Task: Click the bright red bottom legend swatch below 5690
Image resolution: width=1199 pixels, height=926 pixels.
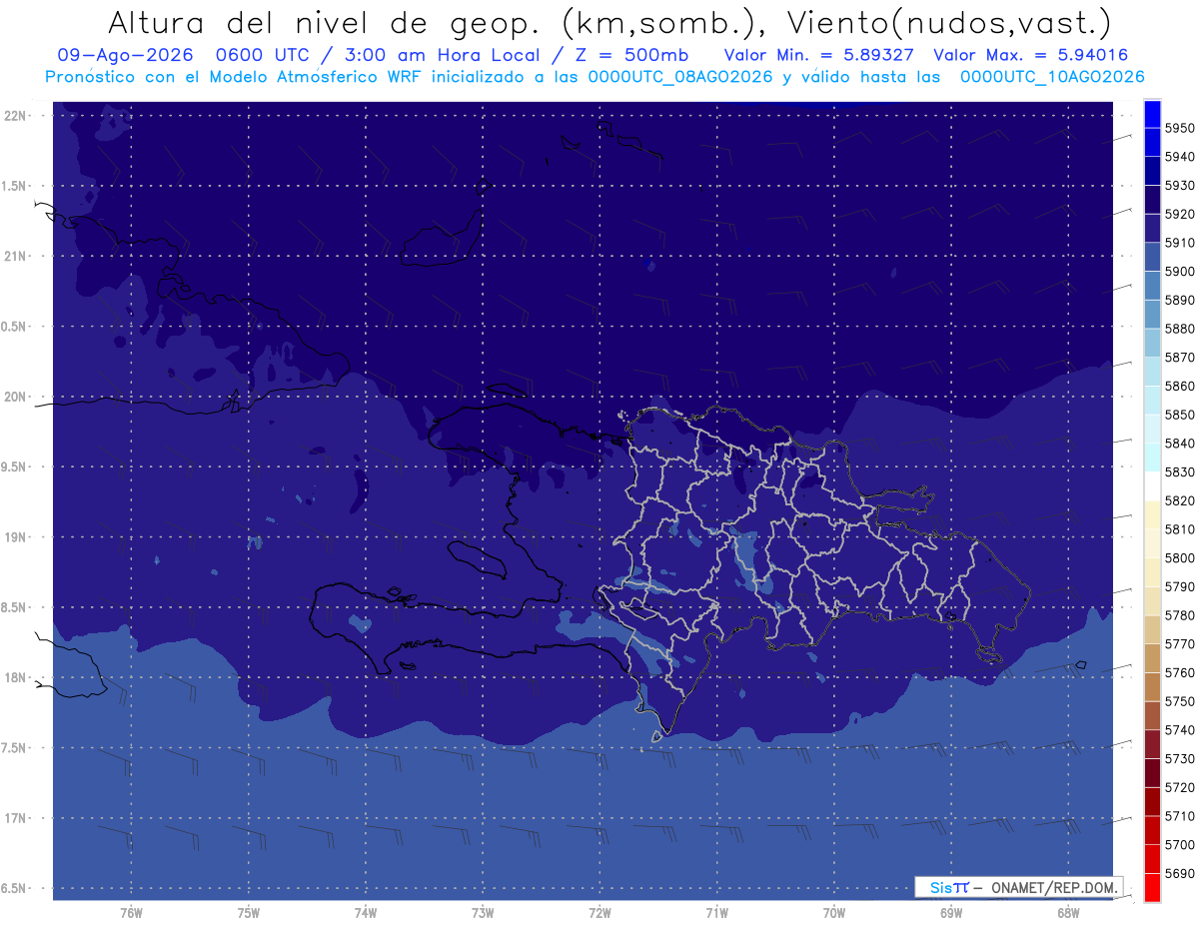Action: (1151, 887)
